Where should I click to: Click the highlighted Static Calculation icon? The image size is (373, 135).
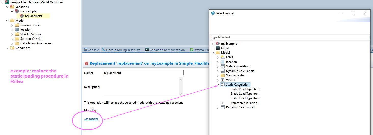click(223, 85)
